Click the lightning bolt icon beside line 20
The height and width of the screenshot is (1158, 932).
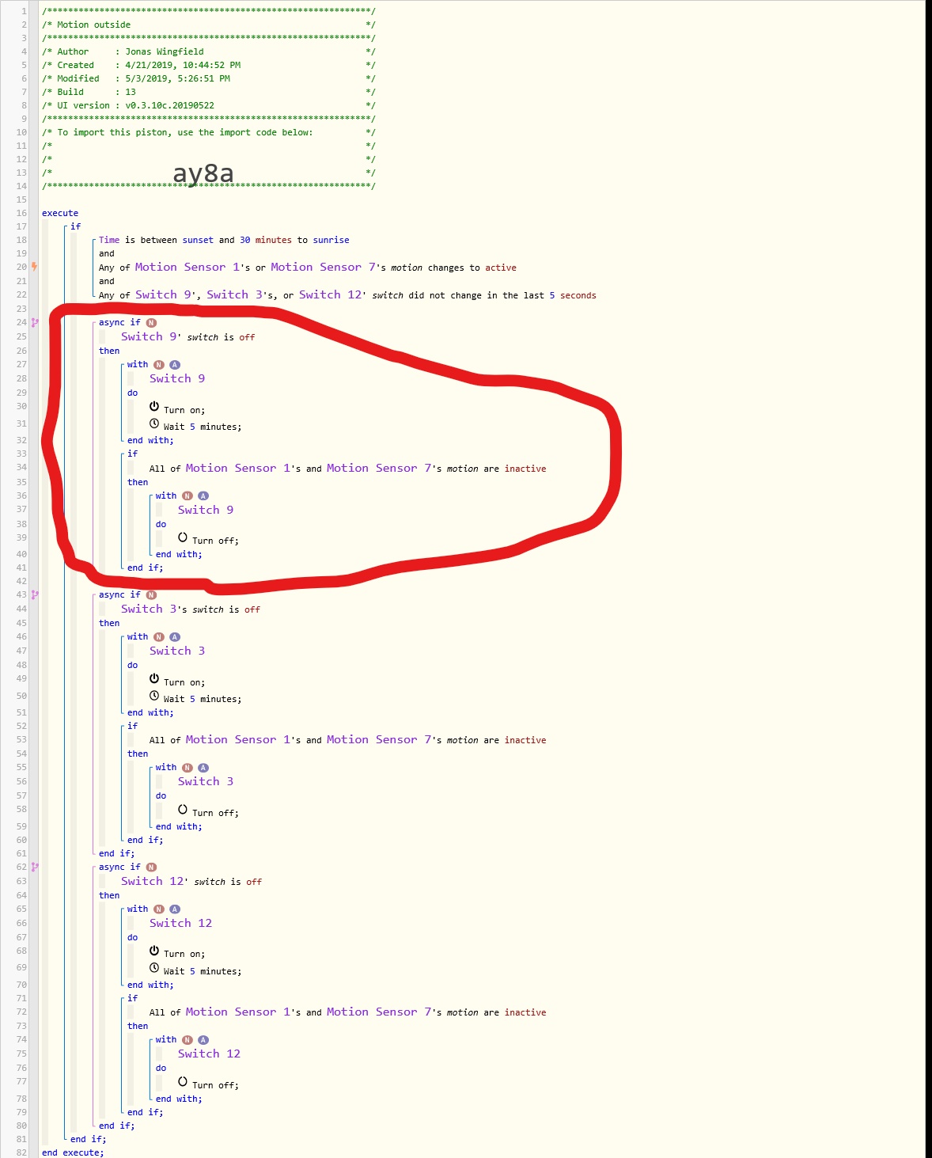coord(34,267)
